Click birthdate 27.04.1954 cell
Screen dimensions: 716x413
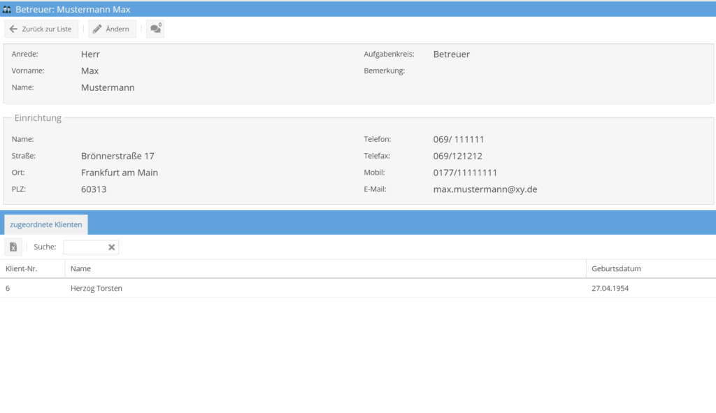coord(610,288)
